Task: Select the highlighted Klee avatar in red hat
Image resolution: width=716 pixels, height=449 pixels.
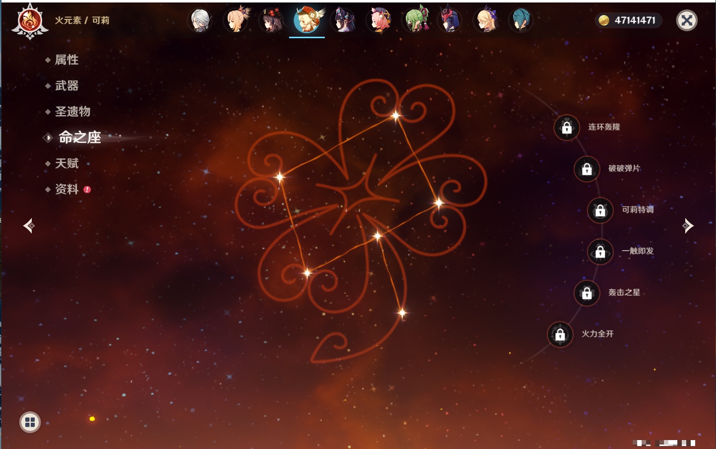Action: [307, 20]
